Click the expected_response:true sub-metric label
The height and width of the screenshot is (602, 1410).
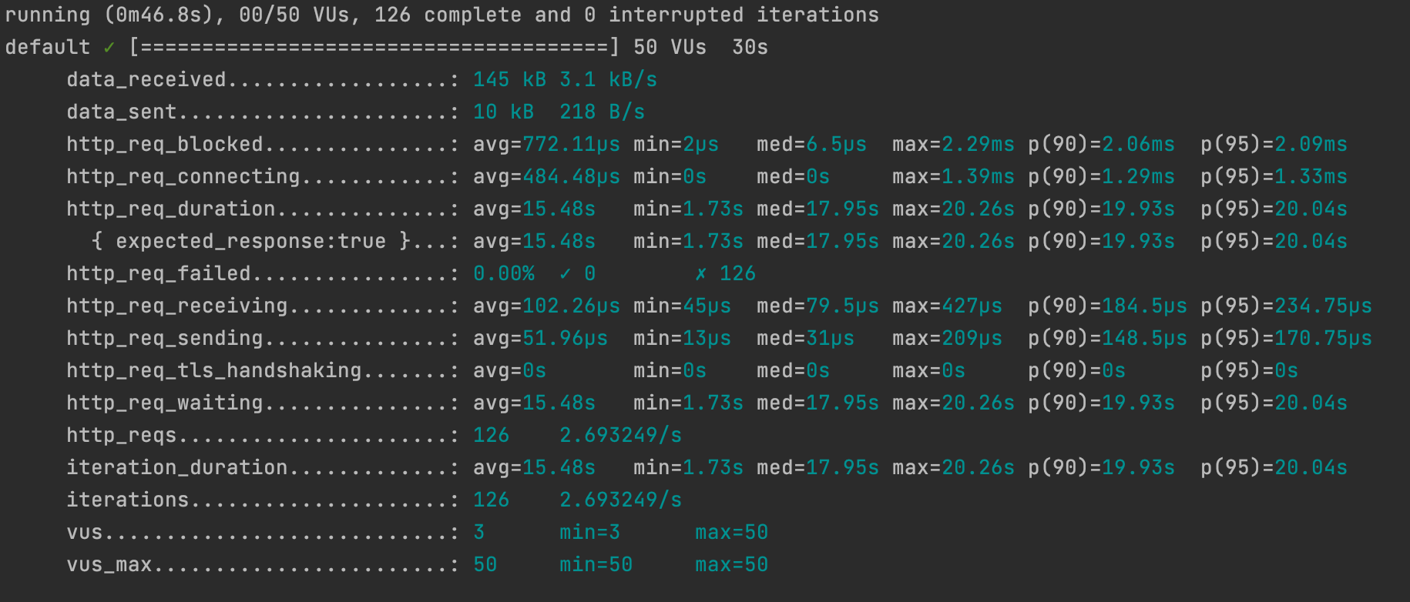(x=251, y=242)
